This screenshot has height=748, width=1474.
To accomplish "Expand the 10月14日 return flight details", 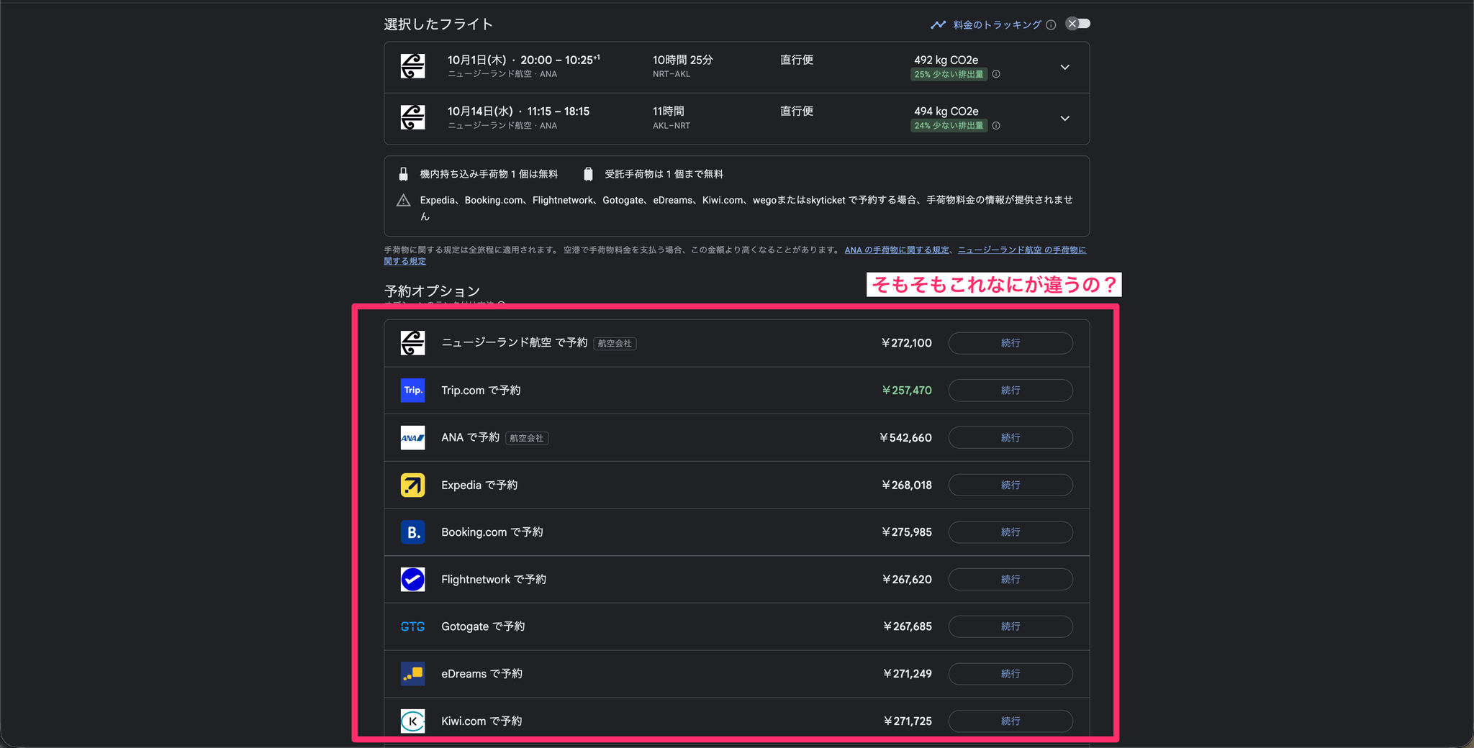I will point(1065,119).
